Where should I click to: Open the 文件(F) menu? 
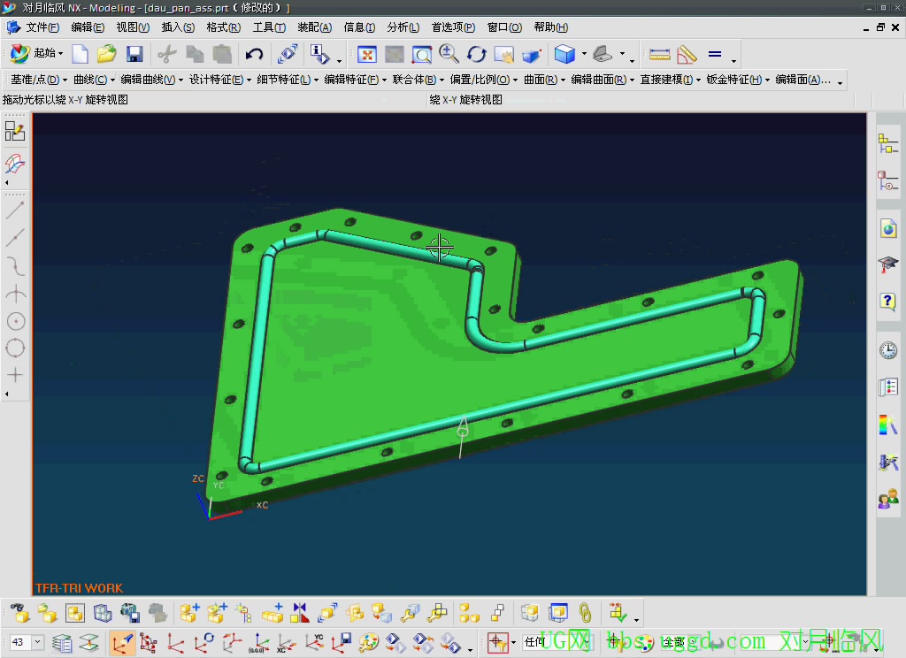[x=42, y=27]
